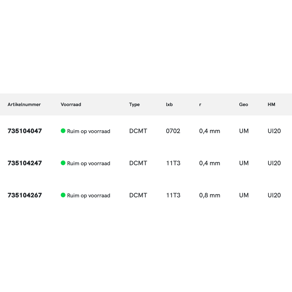Open article number 735104047
Viewport: 292px width, 292px height.
[x=25, y=131]
